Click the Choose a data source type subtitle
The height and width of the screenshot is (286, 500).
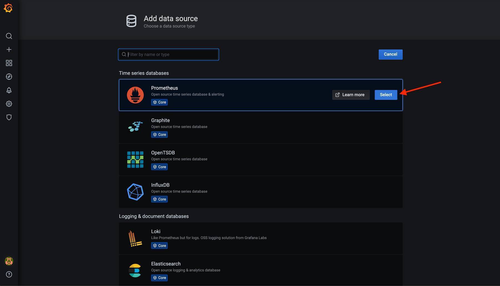click(169, 26)
